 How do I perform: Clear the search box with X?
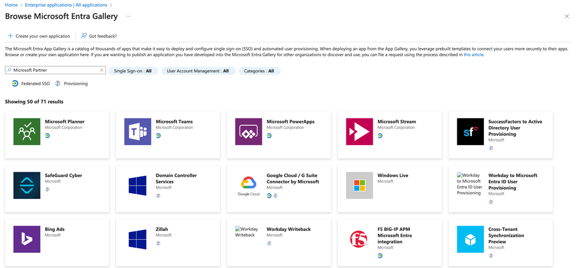pos(102,70)
